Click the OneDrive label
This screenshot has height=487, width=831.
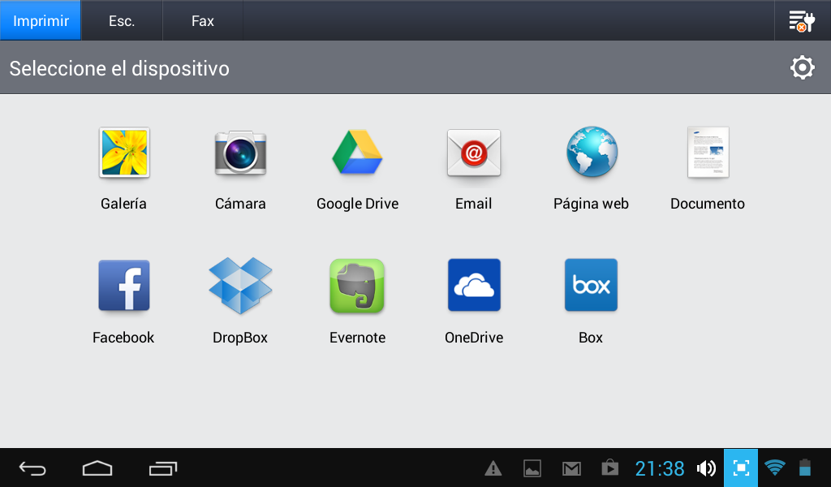point(474,338)
